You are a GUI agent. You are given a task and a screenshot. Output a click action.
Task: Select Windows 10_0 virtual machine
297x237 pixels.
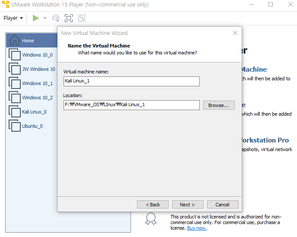pos(31,55)
